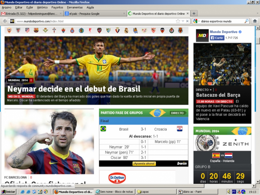Open the Celta de Vigo crest

[54, 30]
